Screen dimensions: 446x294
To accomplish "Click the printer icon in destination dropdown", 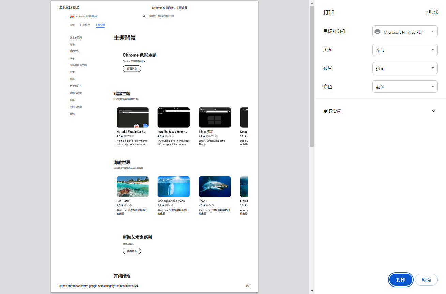I will [378, 32].
